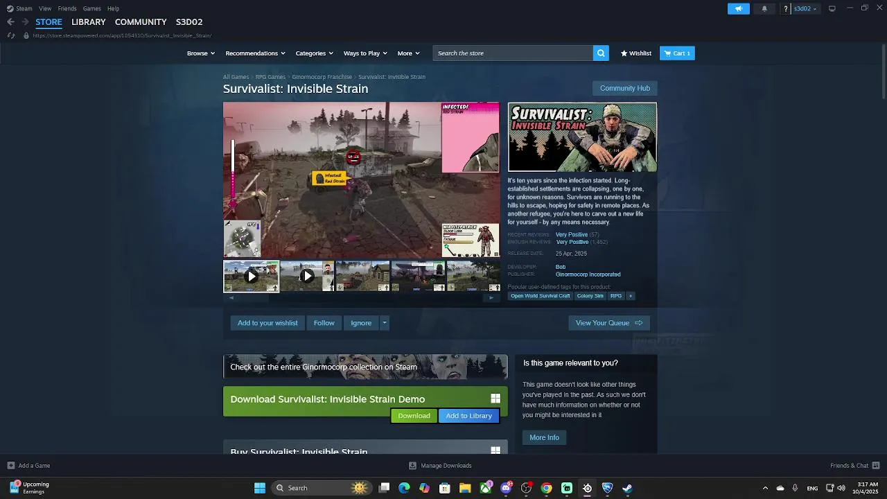This screenshot has width=887, height=499.
Task: Reload the store page
Action: click(x=10, y=35)
